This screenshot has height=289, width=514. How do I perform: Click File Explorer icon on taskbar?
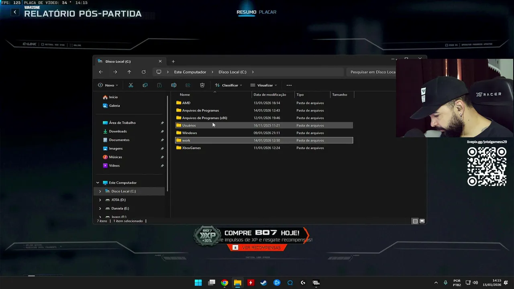pos(238,283)
